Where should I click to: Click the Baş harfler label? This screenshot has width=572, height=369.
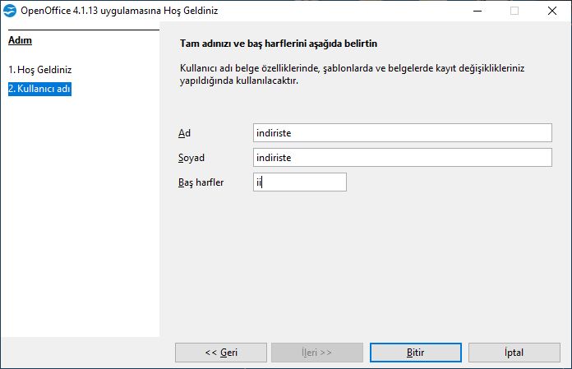[201, 182]
